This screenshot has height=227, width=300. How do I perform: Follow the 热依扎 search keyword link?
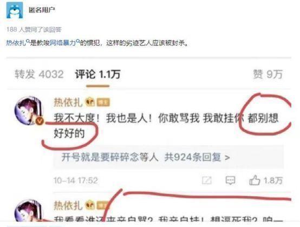pos(16,43)
